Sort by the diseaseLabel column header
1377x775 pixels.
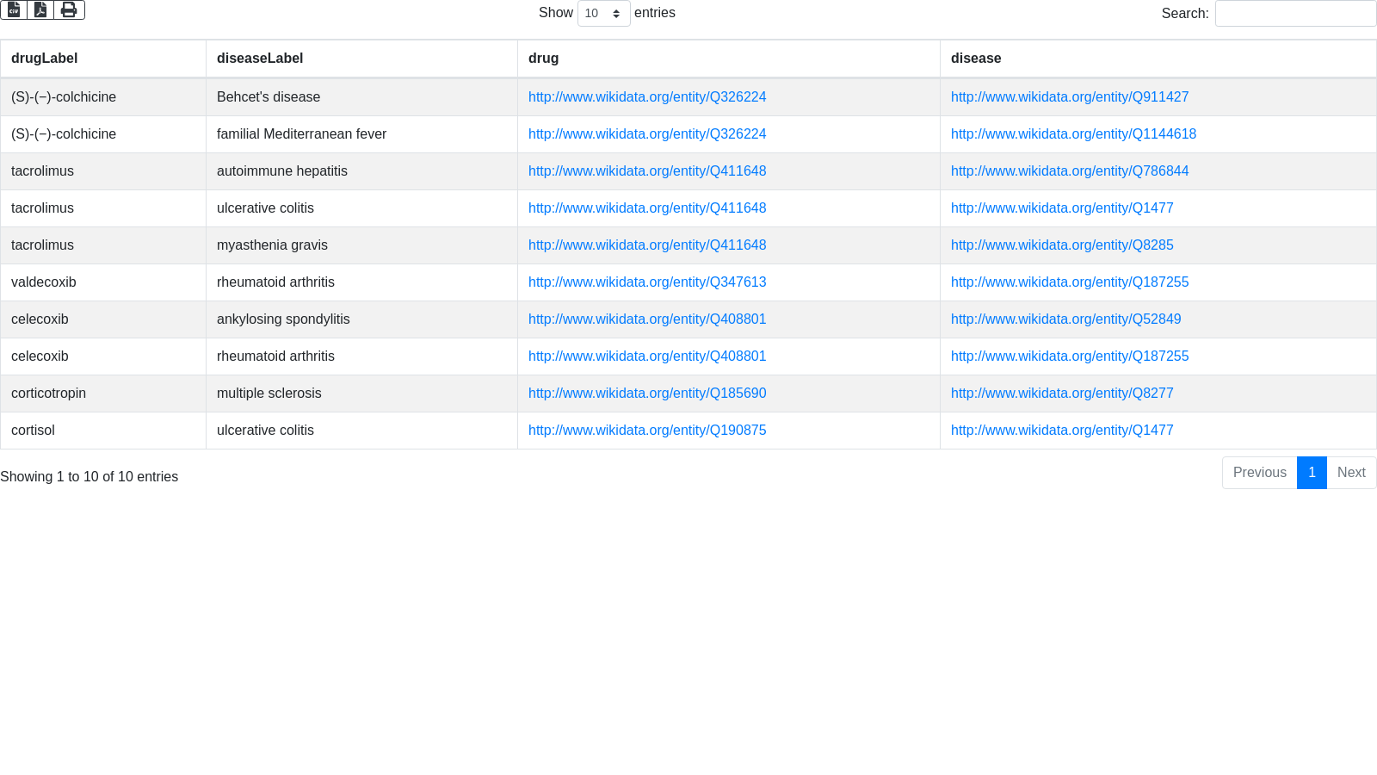point(260,59)
